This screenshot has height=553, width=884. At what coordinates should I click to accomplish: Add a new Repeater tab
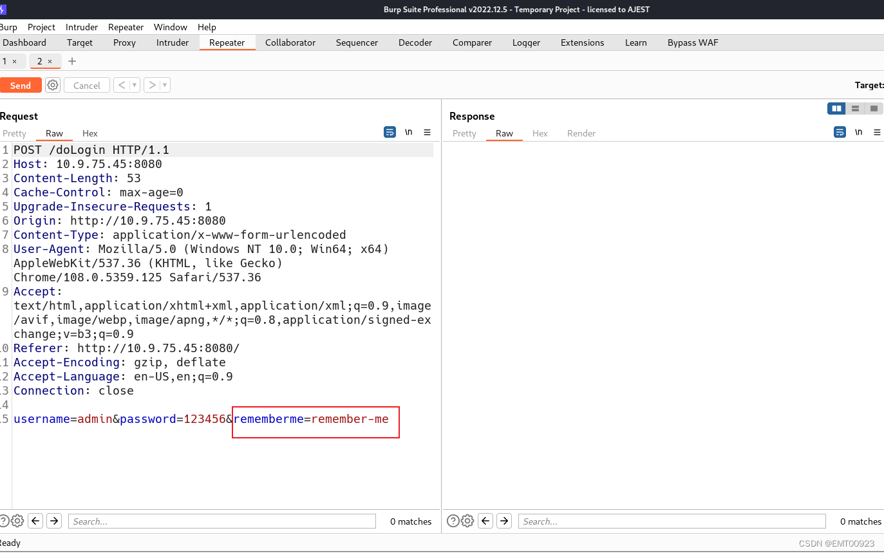[72, 61]
